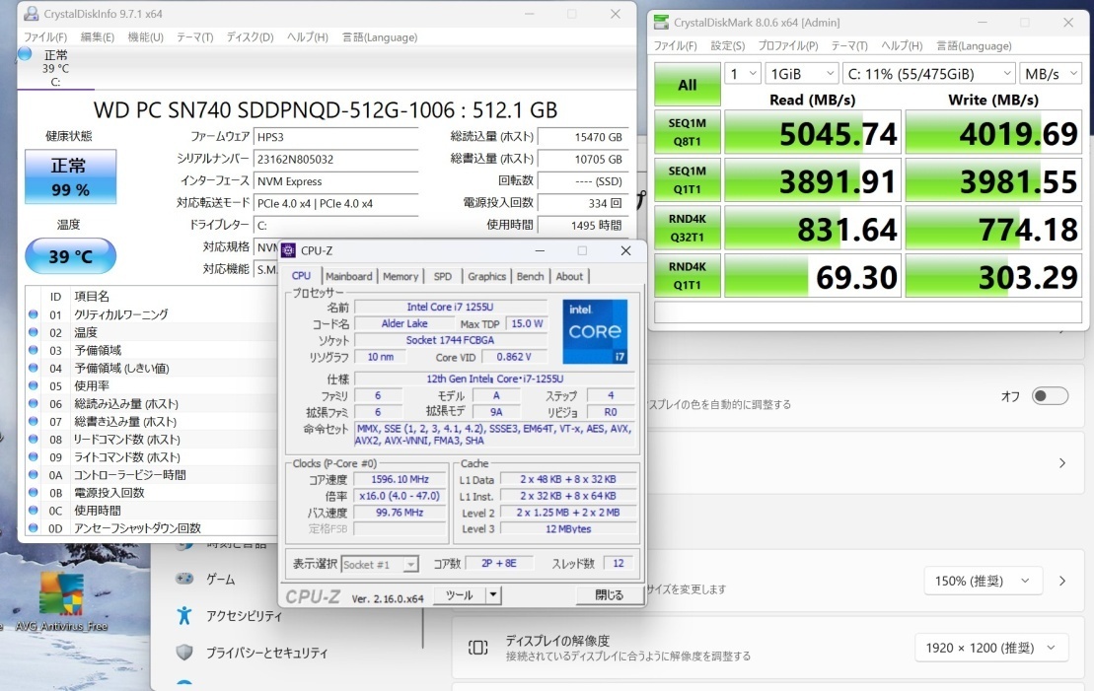The width and height of the screenshot is (1094, 691).
Task: Click the blue status dot for ID 01 row
Action: [x=34, y=314]
